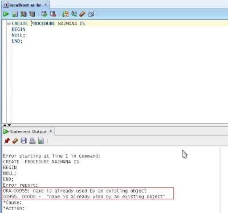Close the Statement Output tab
Image resolution: width=228 pixels, height=213 pixels.
[x=51, y=131]
